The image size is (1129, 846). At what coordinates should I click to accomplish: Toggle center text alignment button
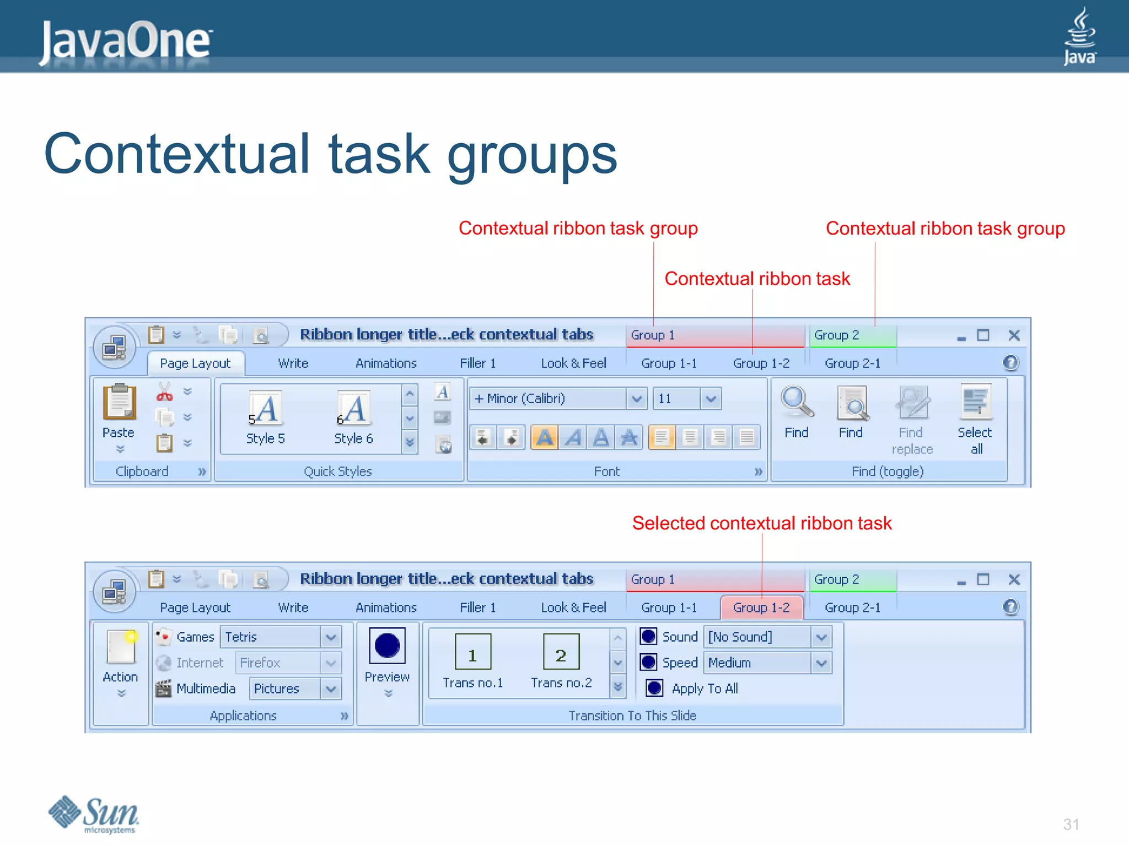(690, 438)
